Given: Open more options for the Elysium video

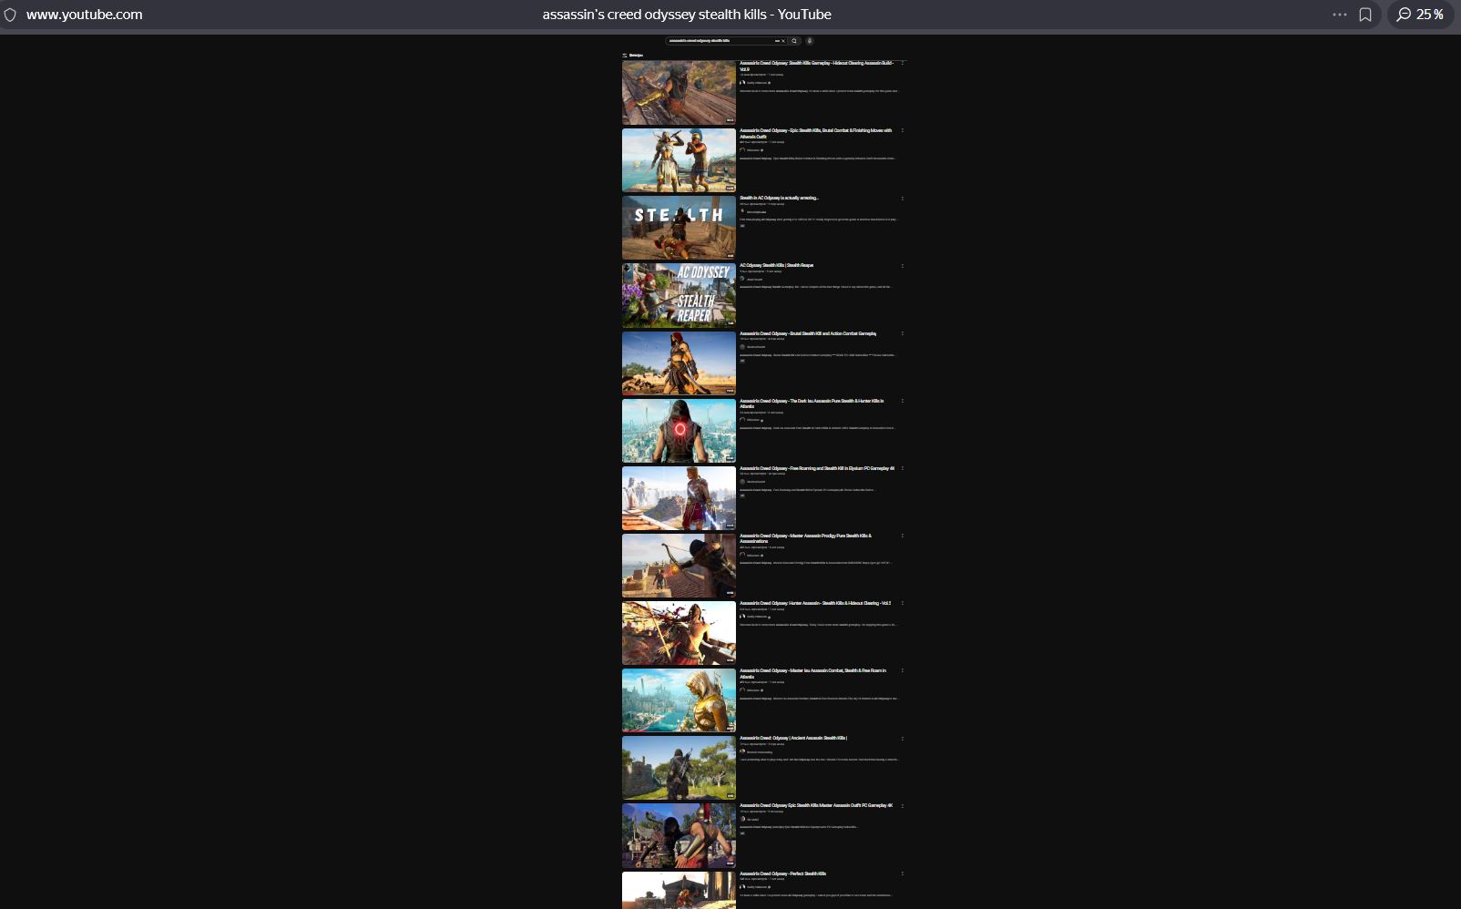Looking at the screenshot, I should click(x=903, y=468).
